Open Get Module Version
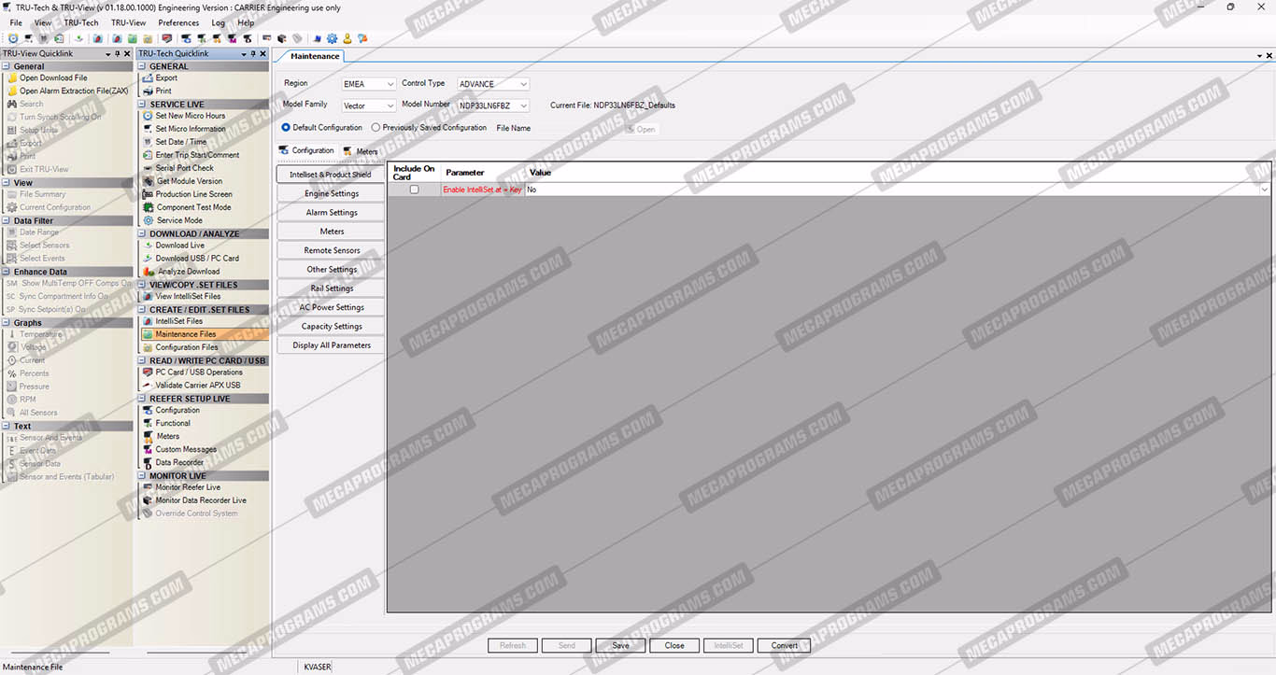This screenshot has height=675, width=1276. pyautogui.click(x=190, y=181)
